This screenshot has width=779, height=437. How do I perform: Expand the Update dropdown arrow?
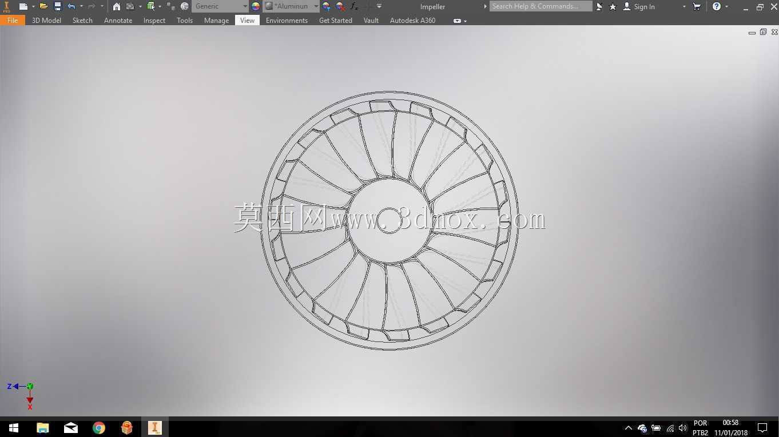click(140, 6)
